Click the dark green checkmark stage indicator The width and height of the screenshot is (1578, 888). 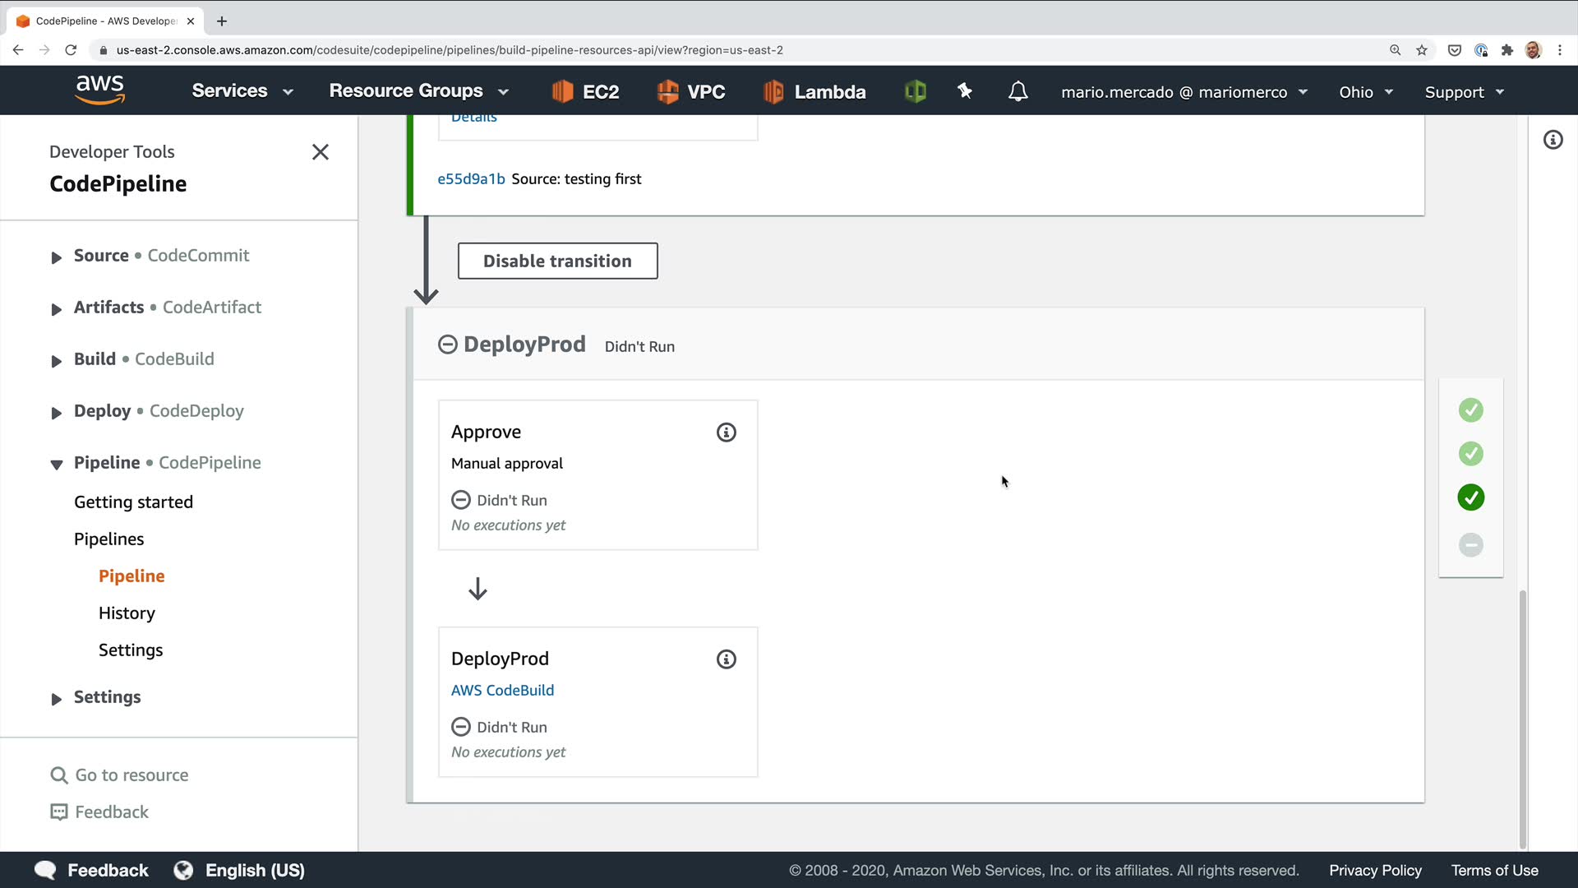(x=1470, y=497)
